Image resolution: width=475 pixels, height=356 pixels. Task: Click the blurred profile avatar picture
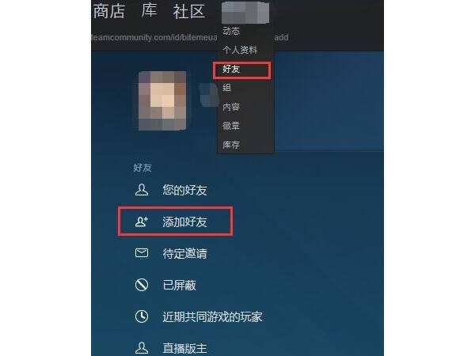[162, 100]
